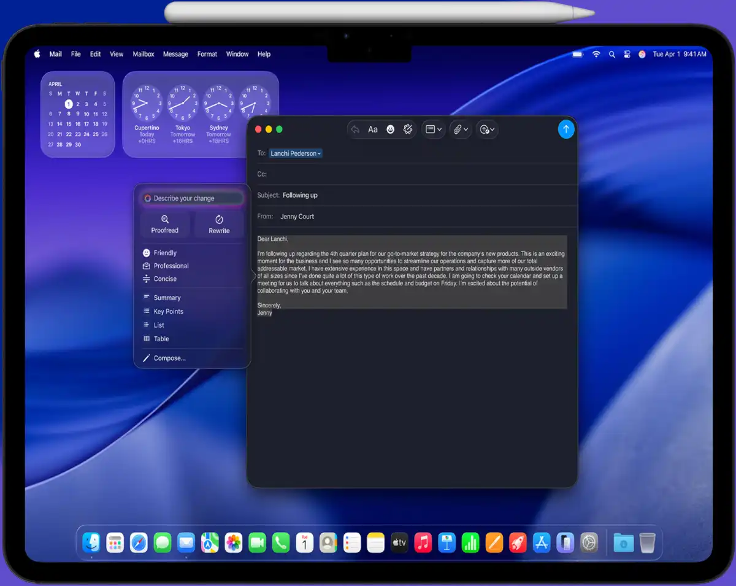The width and height of the screenshot is (736, 586).
Task: Open the font formatting Aa panel
Action: [373, 129]
